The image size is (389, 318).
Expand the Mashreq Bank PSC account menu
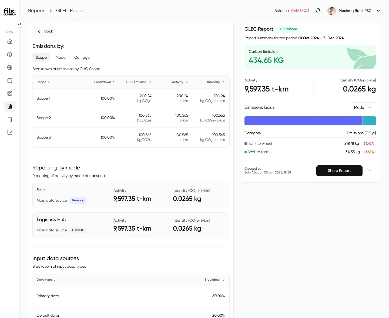[x=378, y=11]
